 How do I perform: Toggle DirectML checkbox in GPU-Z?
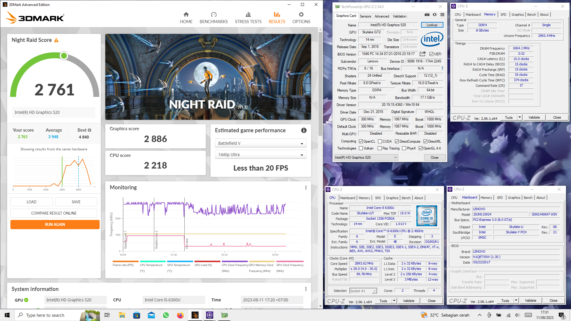tap(425, 141)
